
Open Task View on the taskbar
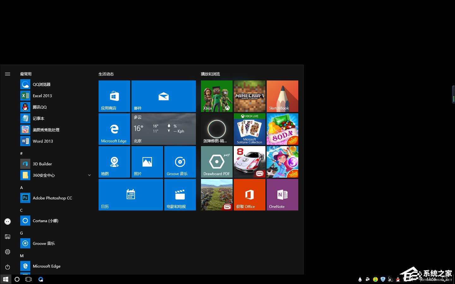coord(28,279)
